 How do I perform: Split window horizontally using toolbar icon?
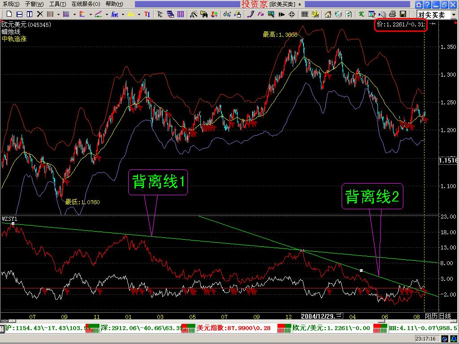pyautogui.click(x=19, y=14)
